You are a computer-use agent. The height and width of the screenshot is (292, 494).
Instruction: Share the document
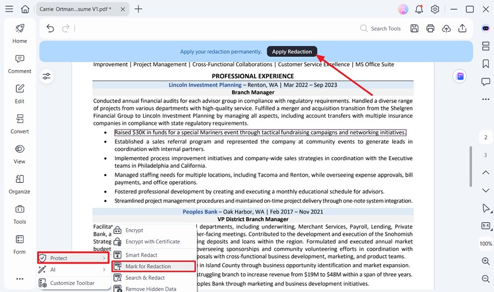pyautogui.click(x=462, y=28)
